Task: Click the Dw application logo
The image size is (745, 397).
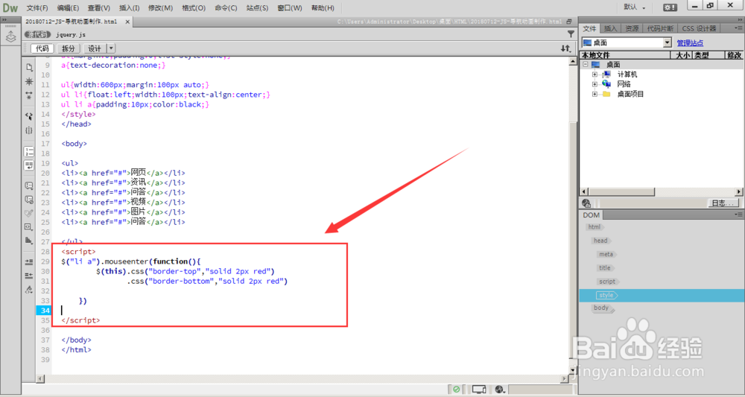Action: coord(10,7)
